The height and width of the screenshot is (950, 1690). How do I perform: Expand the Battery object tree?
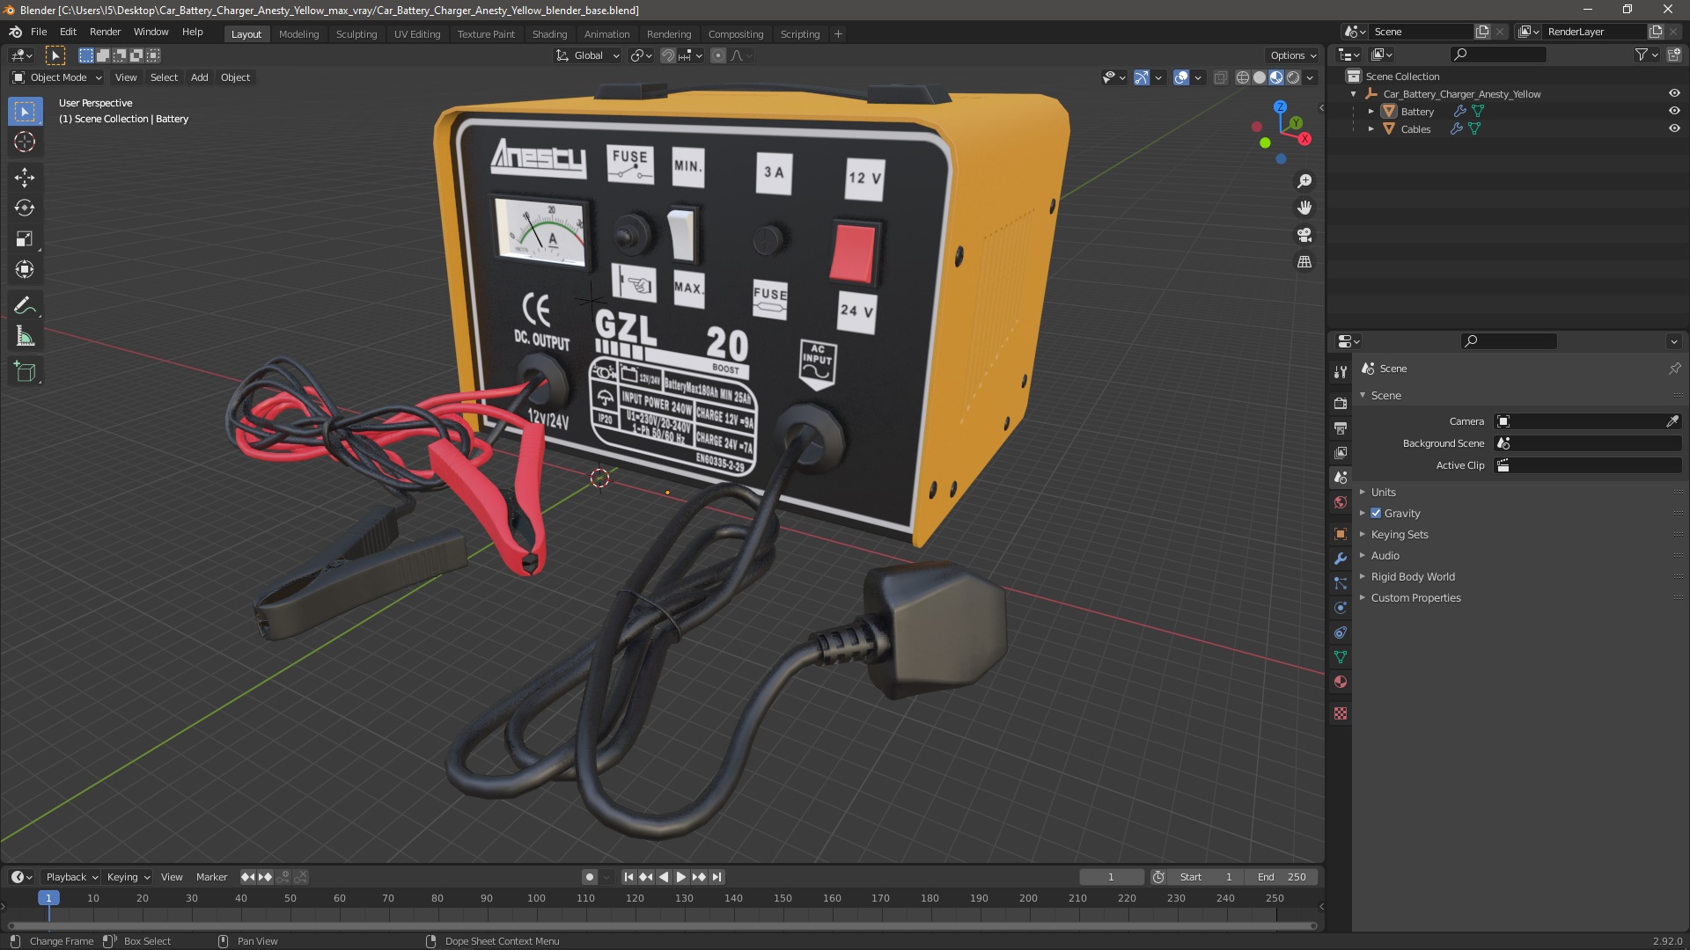tap(1370, 112)
